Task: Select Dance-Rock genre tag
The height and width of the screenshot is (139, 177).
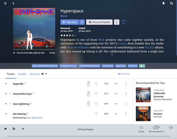Action: (x=108, y=66)
